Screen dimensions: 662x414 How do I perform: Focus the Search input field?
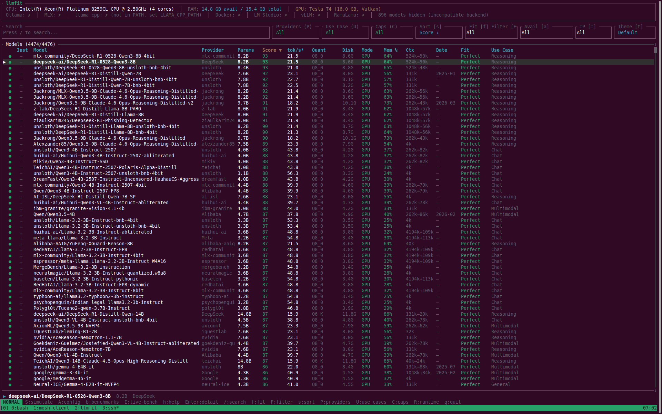[x=136, y=32]
